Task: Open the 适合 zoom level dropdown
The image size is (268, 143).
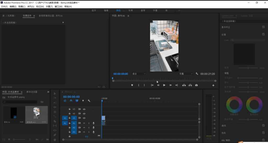Action: [139, 74]
